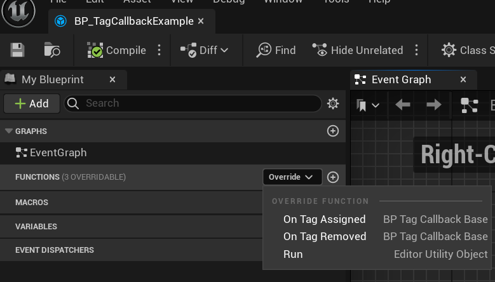Add a new graph with plus icon
Viewport: 495px width, 282px height.
(x=332, y=131)
